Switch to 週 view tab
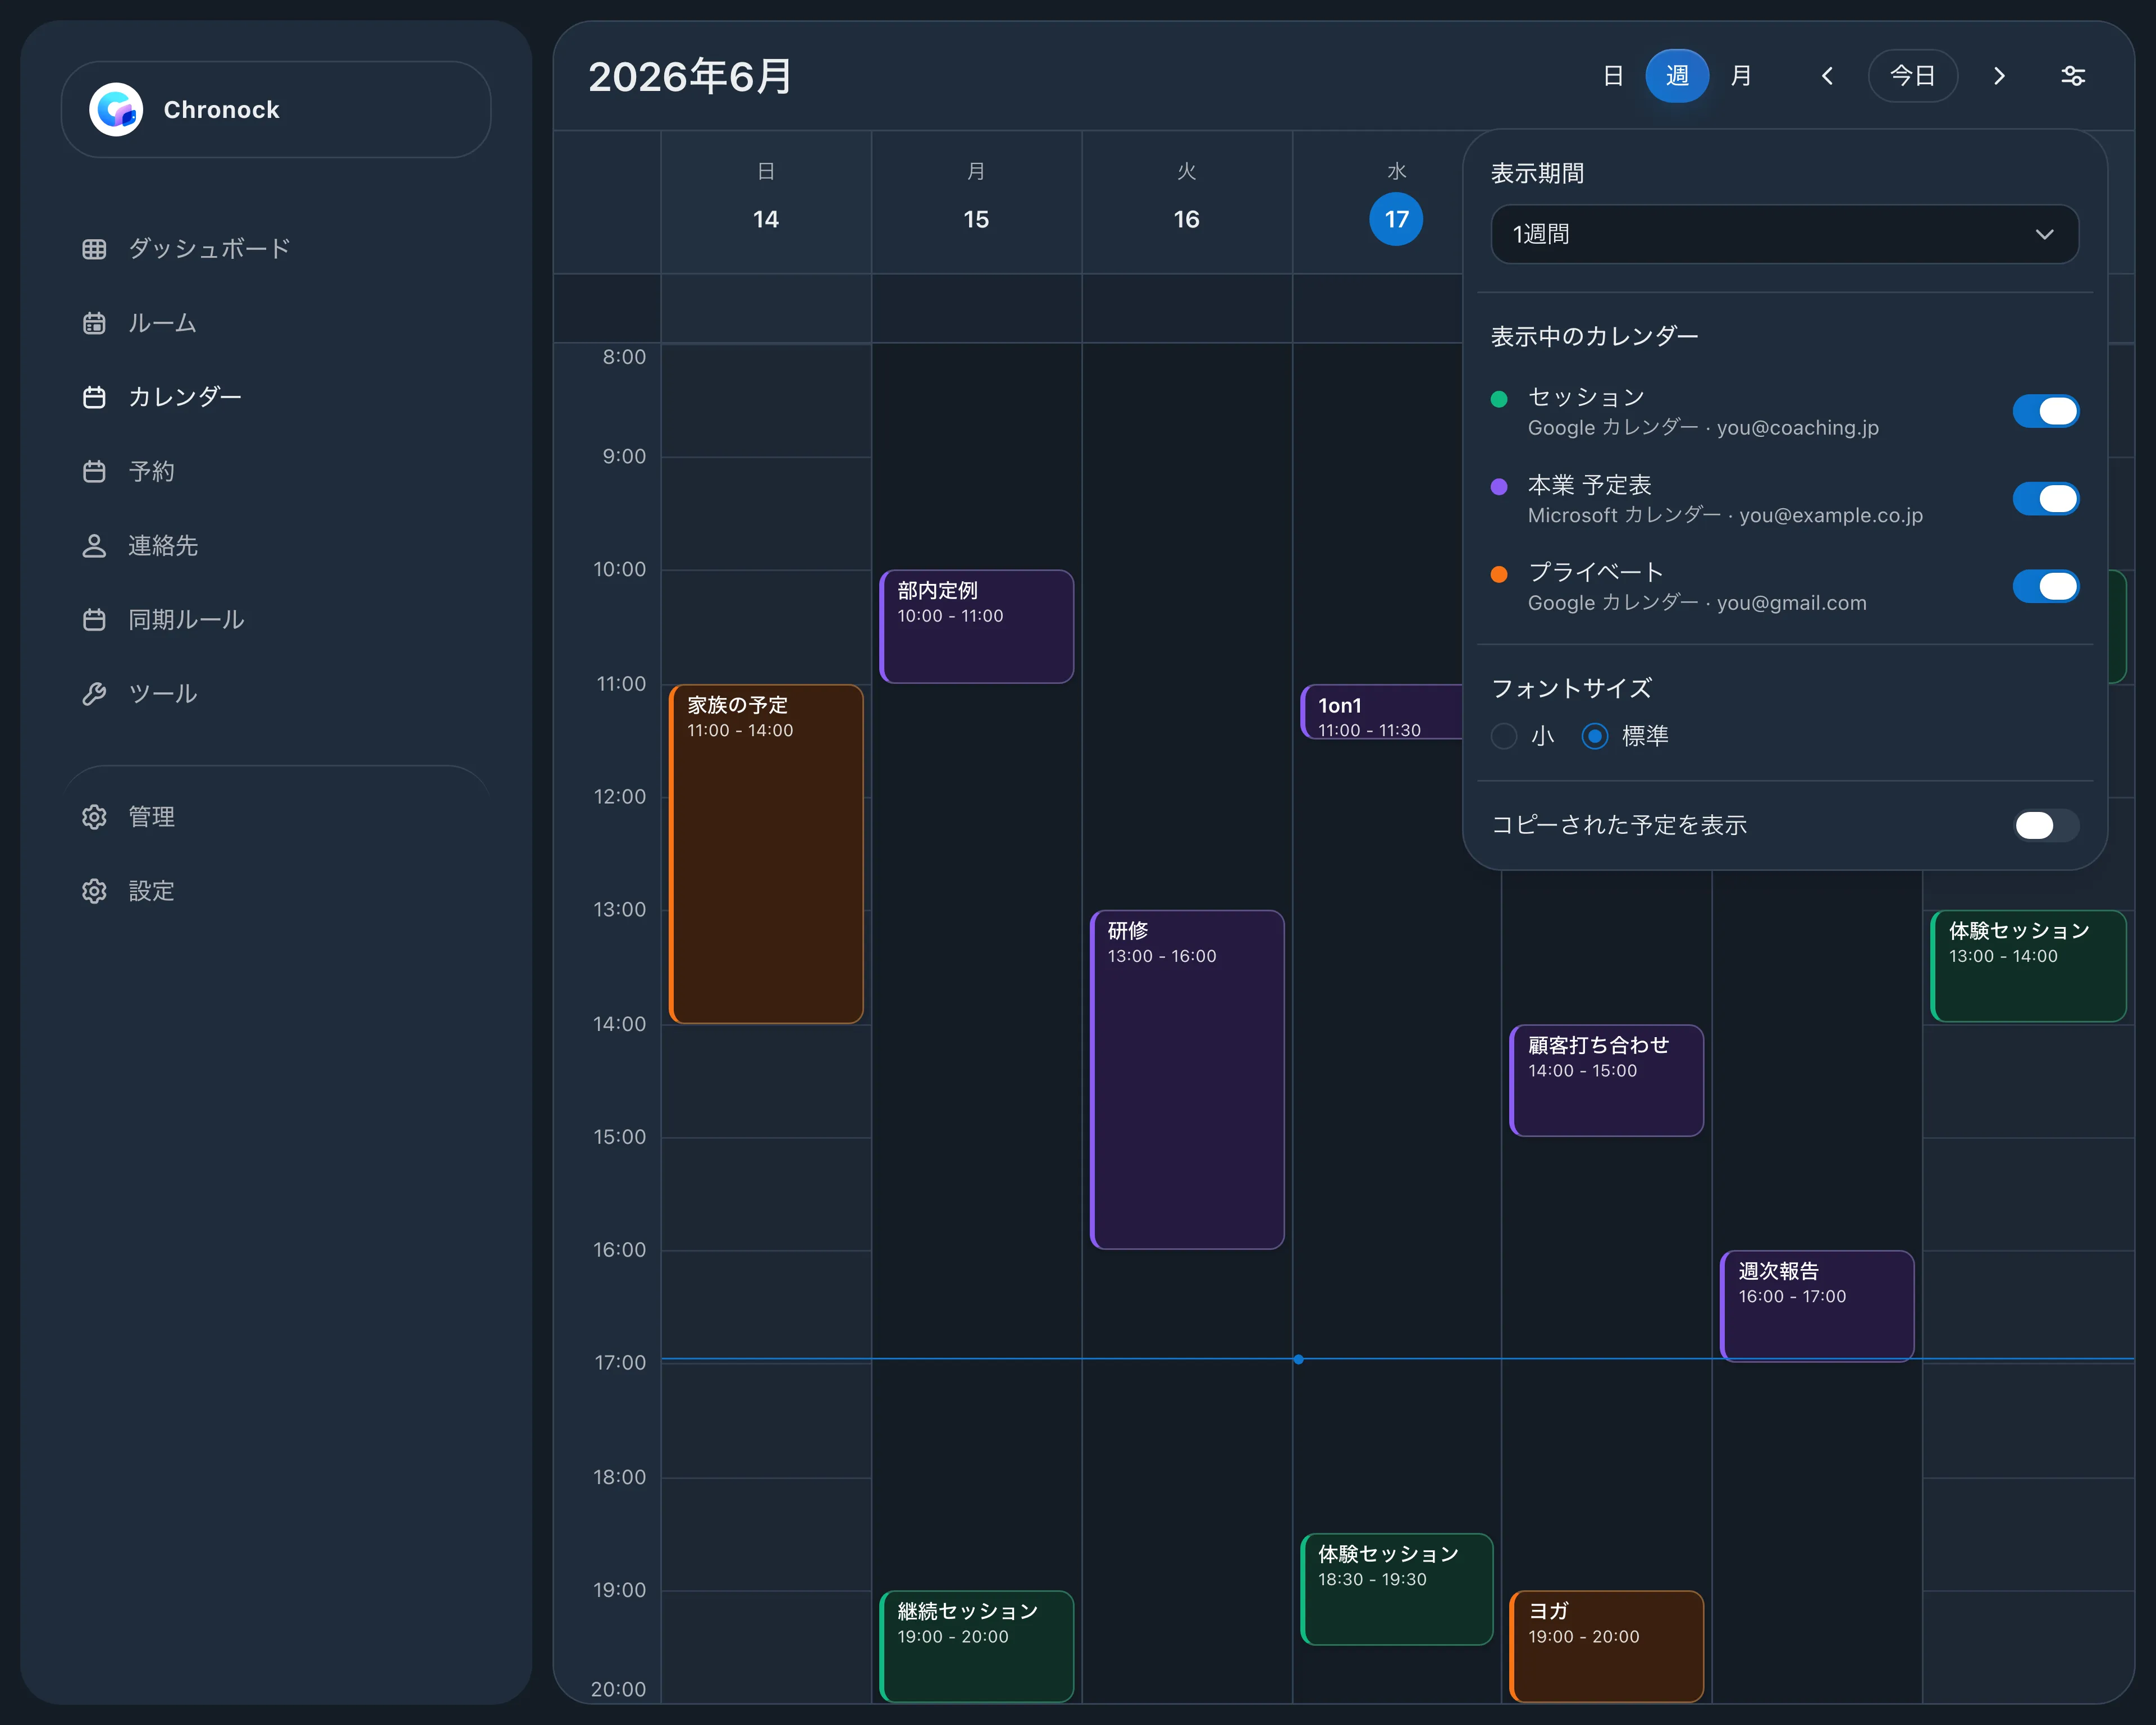The image size is (2156, 1725). [1677, 76]
